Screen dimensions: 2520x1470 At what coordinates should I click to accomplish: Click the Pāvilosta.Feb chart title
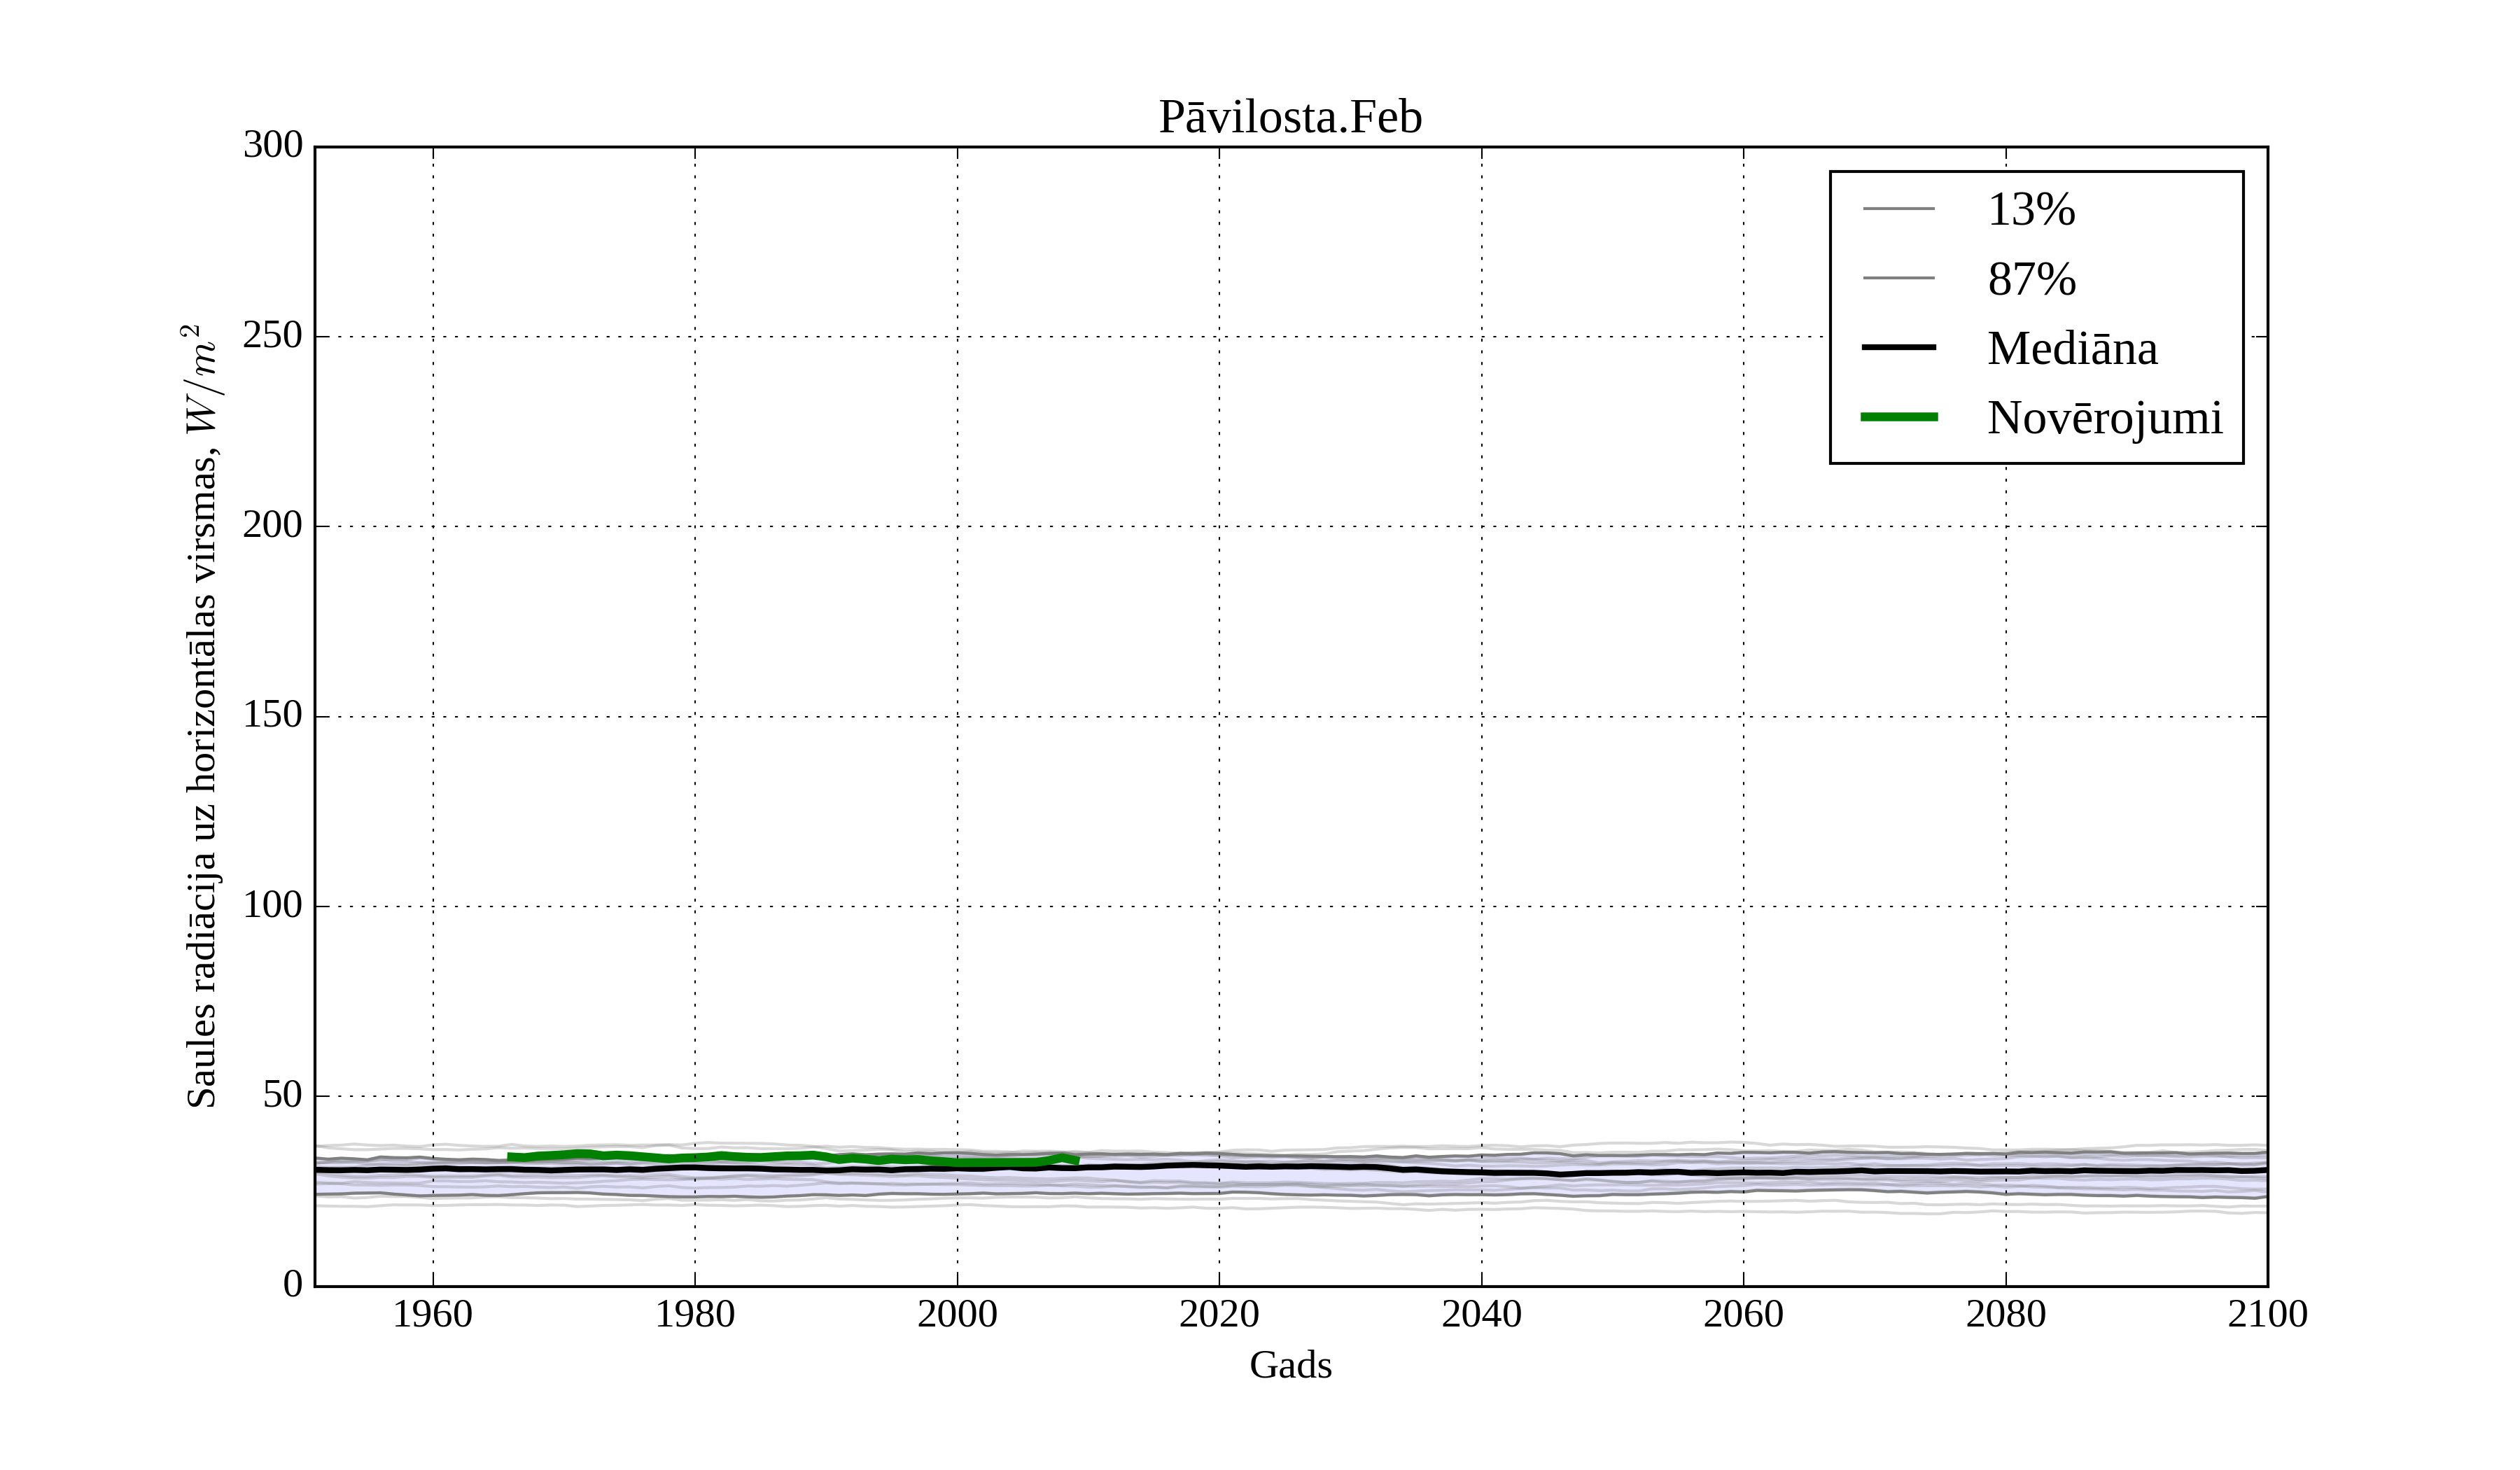(1290, 118)
